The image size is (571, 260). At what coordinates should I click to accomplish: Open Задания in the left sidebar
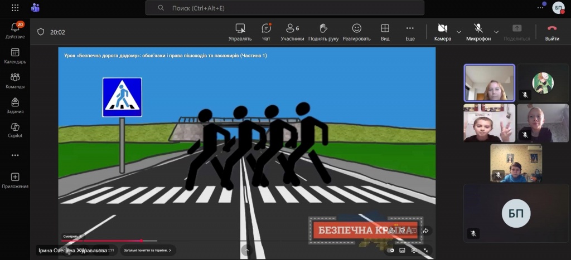pos(15,106)
